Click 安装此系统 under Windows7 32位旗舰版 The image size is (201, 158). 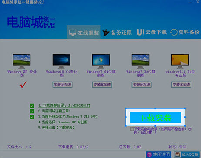(x=141, y=85)
